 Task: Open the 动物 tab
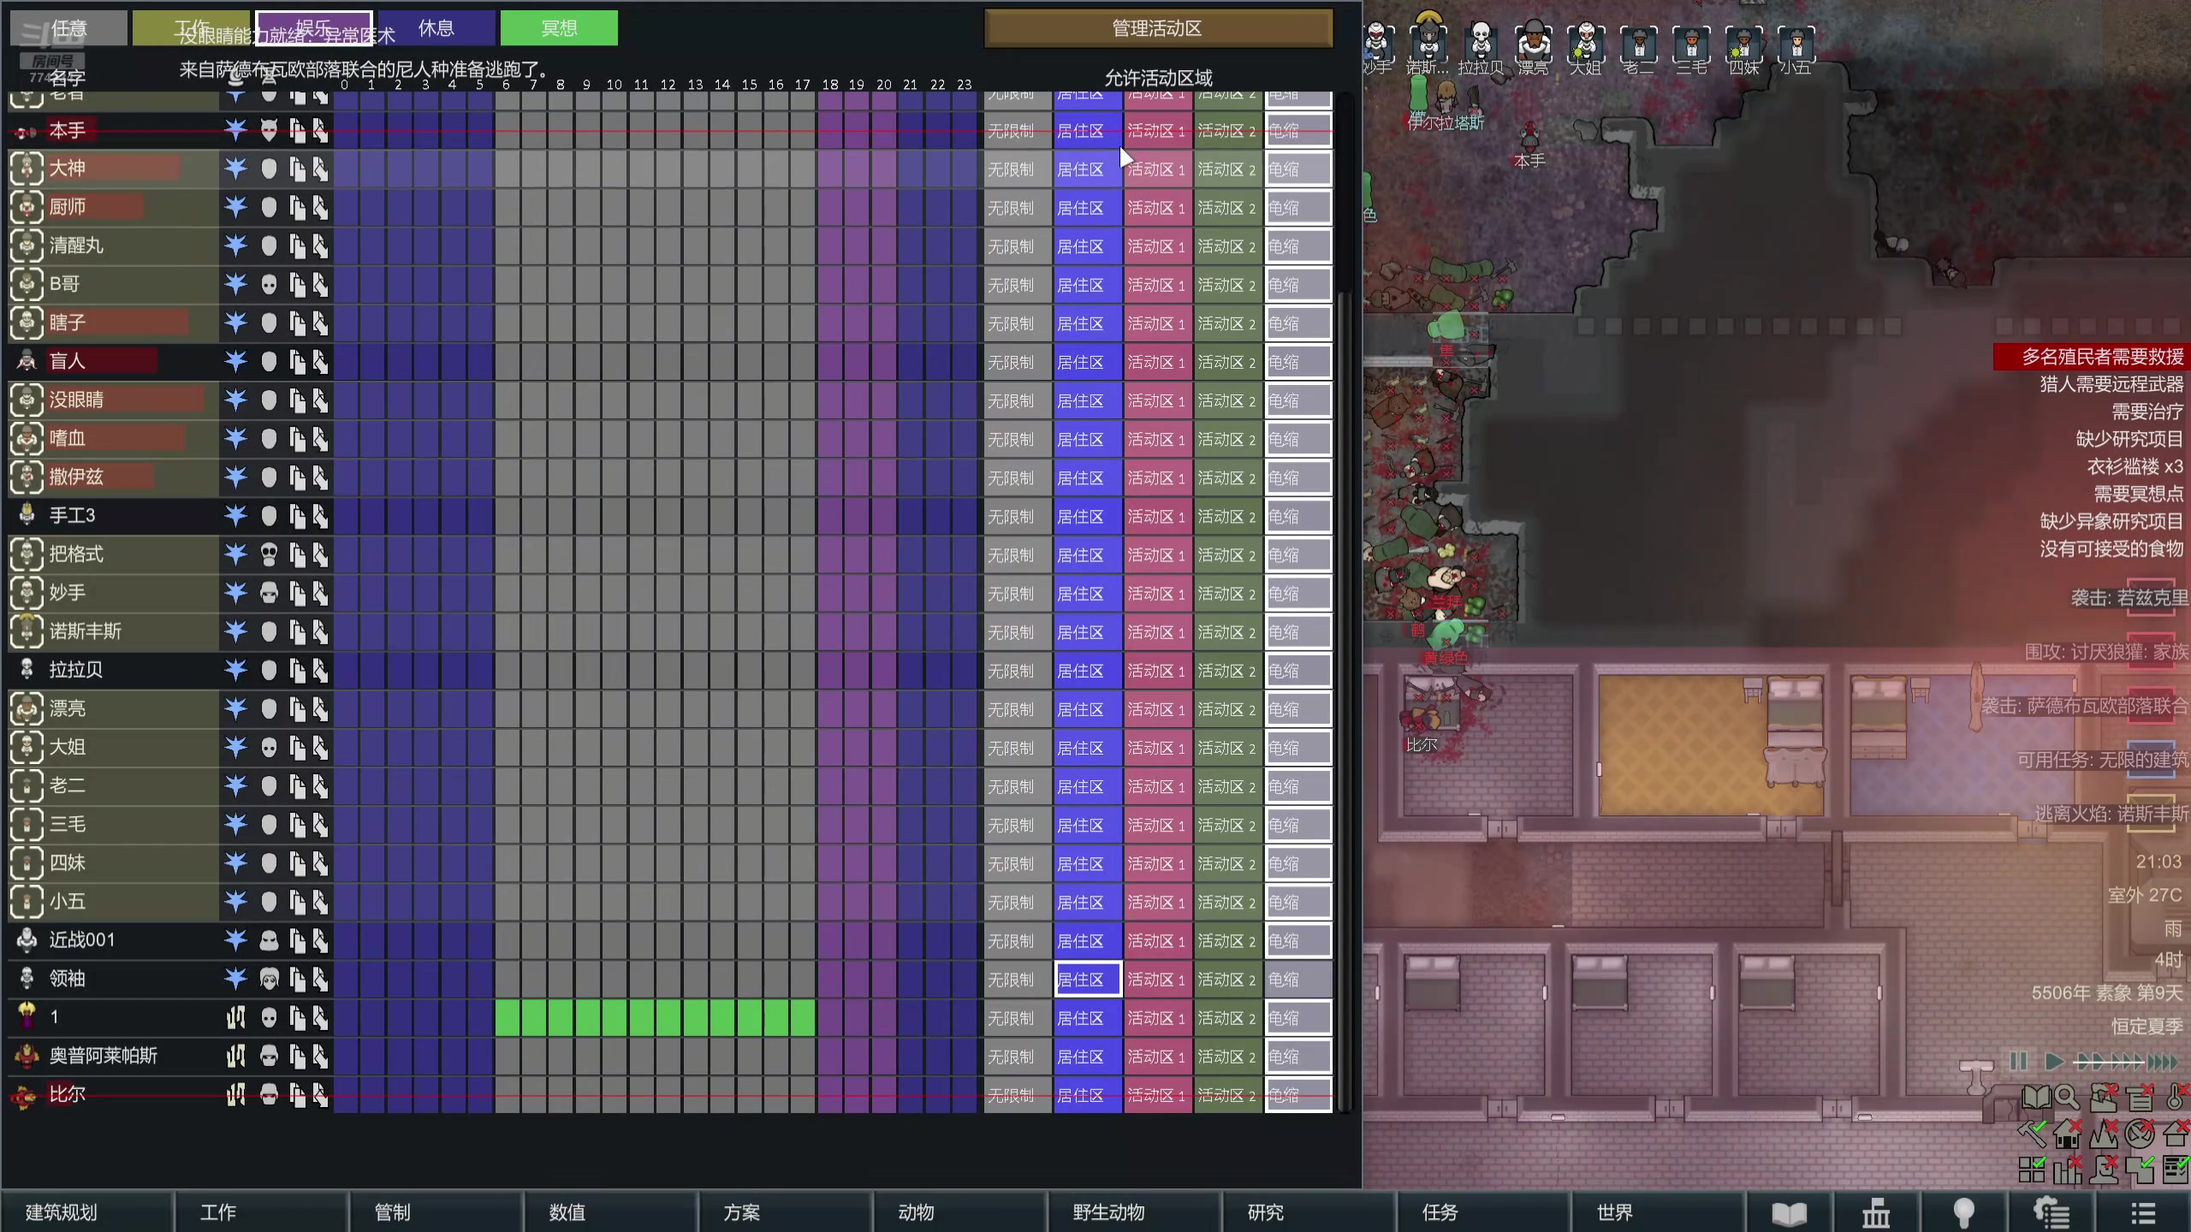960,1212
